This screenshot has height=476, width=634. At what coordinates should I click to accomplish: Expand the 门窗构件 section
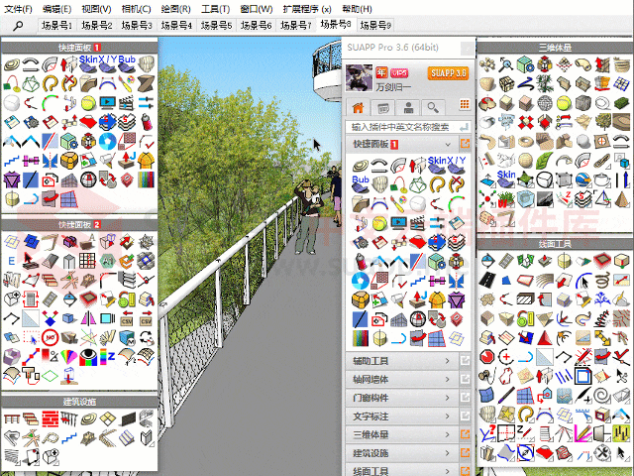448,398
